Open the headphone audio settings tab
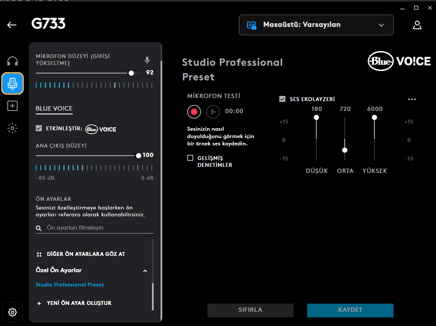The width and height of the screenshot is (436, 326). coord(12,61)
